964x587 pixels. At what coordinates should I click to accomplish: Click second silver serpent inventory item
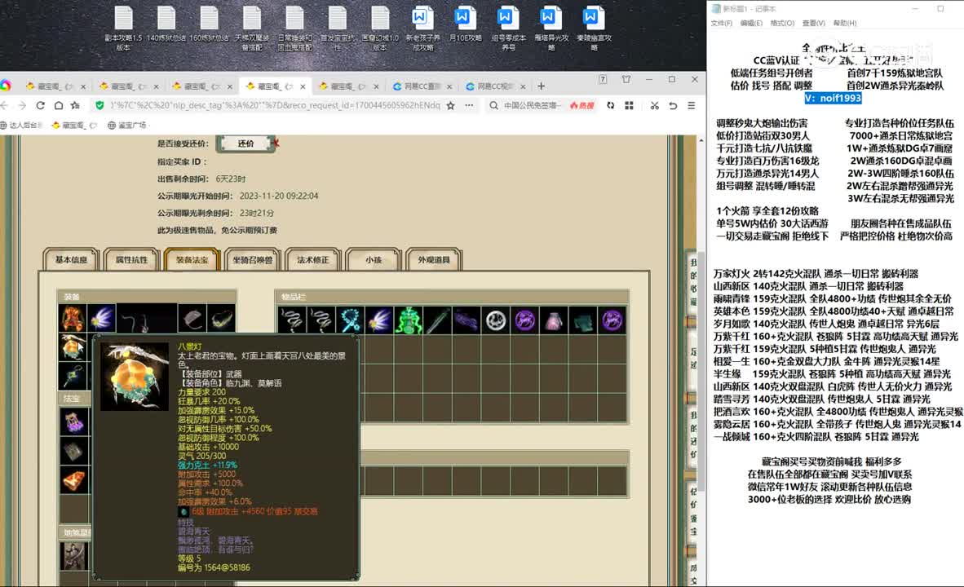(x=321, y=320)
